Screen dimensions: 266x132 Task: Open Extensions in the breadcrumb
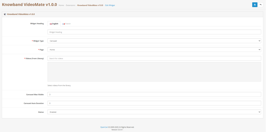[x=71, y=5]
